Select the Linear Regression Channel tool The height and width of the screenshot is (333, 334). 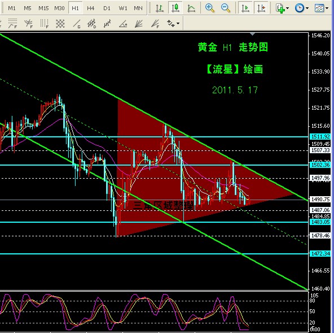(x=108, y=24)
